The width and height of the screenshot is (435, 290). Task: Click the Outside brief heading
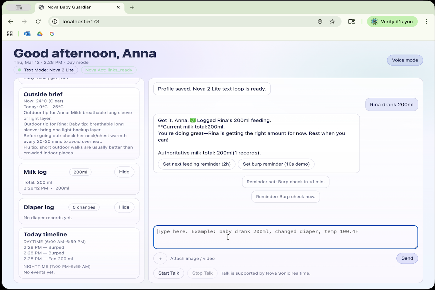(x=43, y=94)
